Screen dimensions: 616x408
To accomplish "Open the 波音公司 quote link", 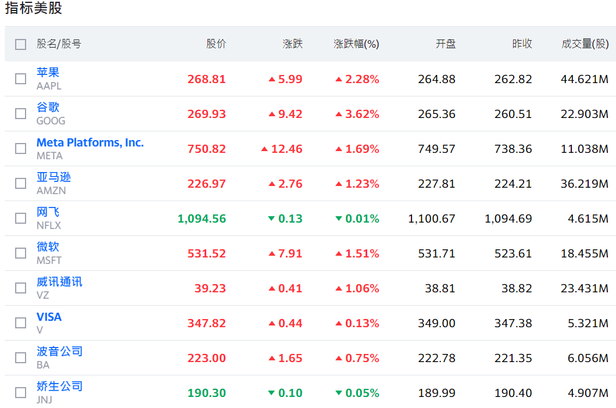I will click(59, 352).
